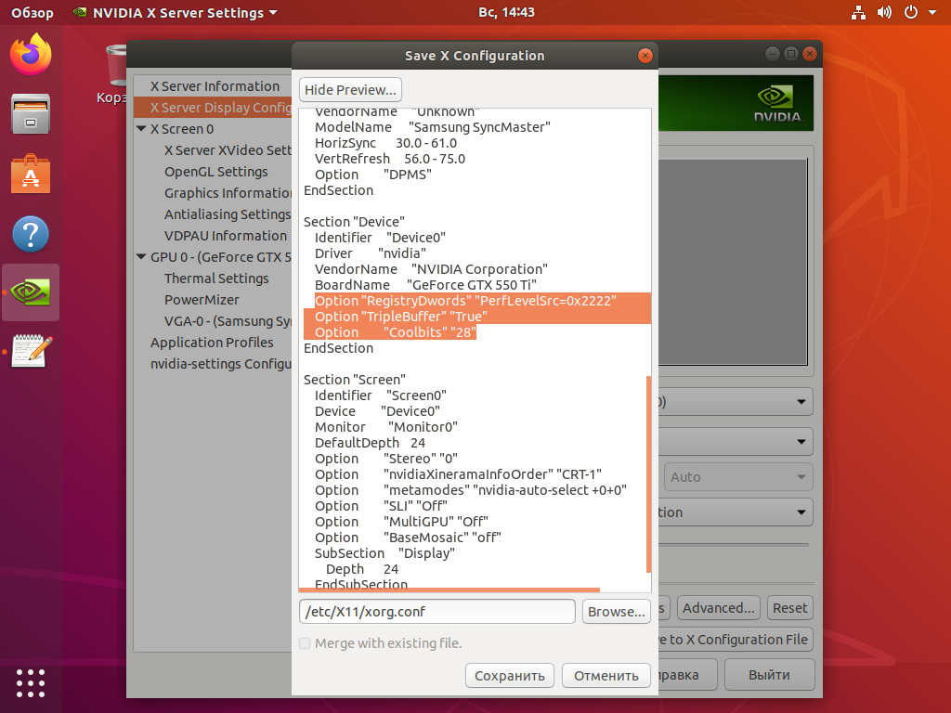This screenshot has width=951, height=713.
Task: Click the Справка help button
Action: click(688, 675)
